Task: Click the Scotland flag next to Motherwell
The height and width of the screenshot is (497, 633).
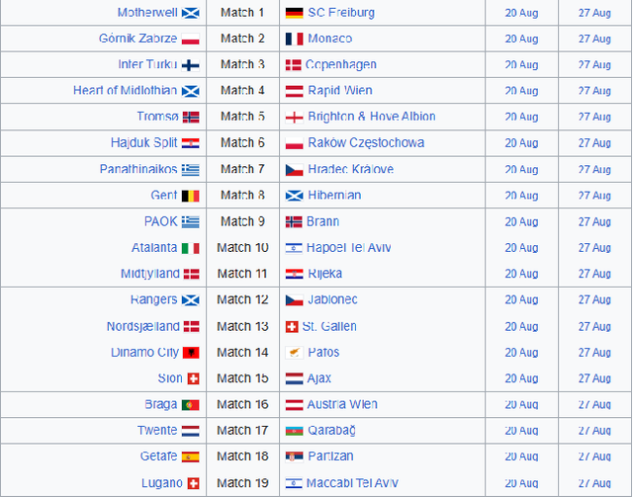Action: (x=191, y=13)
